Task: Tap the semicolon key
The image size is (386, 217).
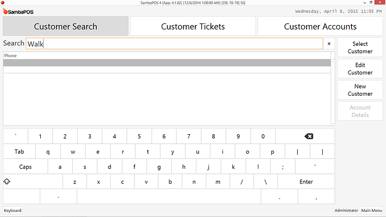Action: 283,167
